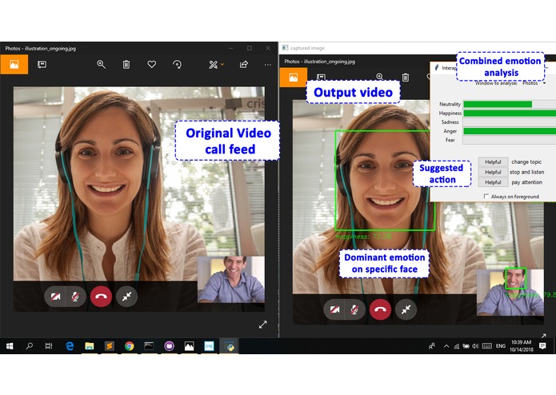556x395 pixels.
Task: Open the three-dots See more menu in Photos
Action: (268, 65)
